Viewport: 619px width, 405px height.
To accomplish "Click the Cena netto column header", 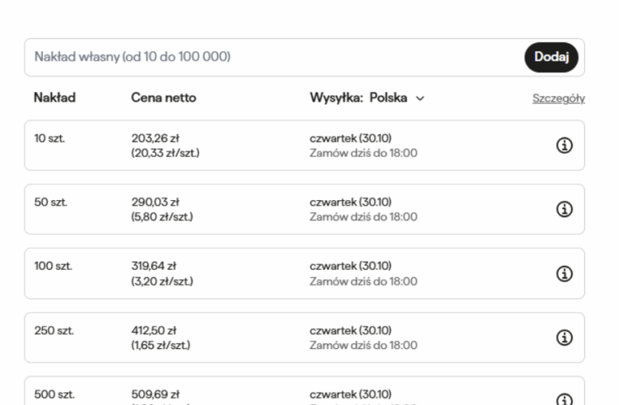I will click(163, 98).
